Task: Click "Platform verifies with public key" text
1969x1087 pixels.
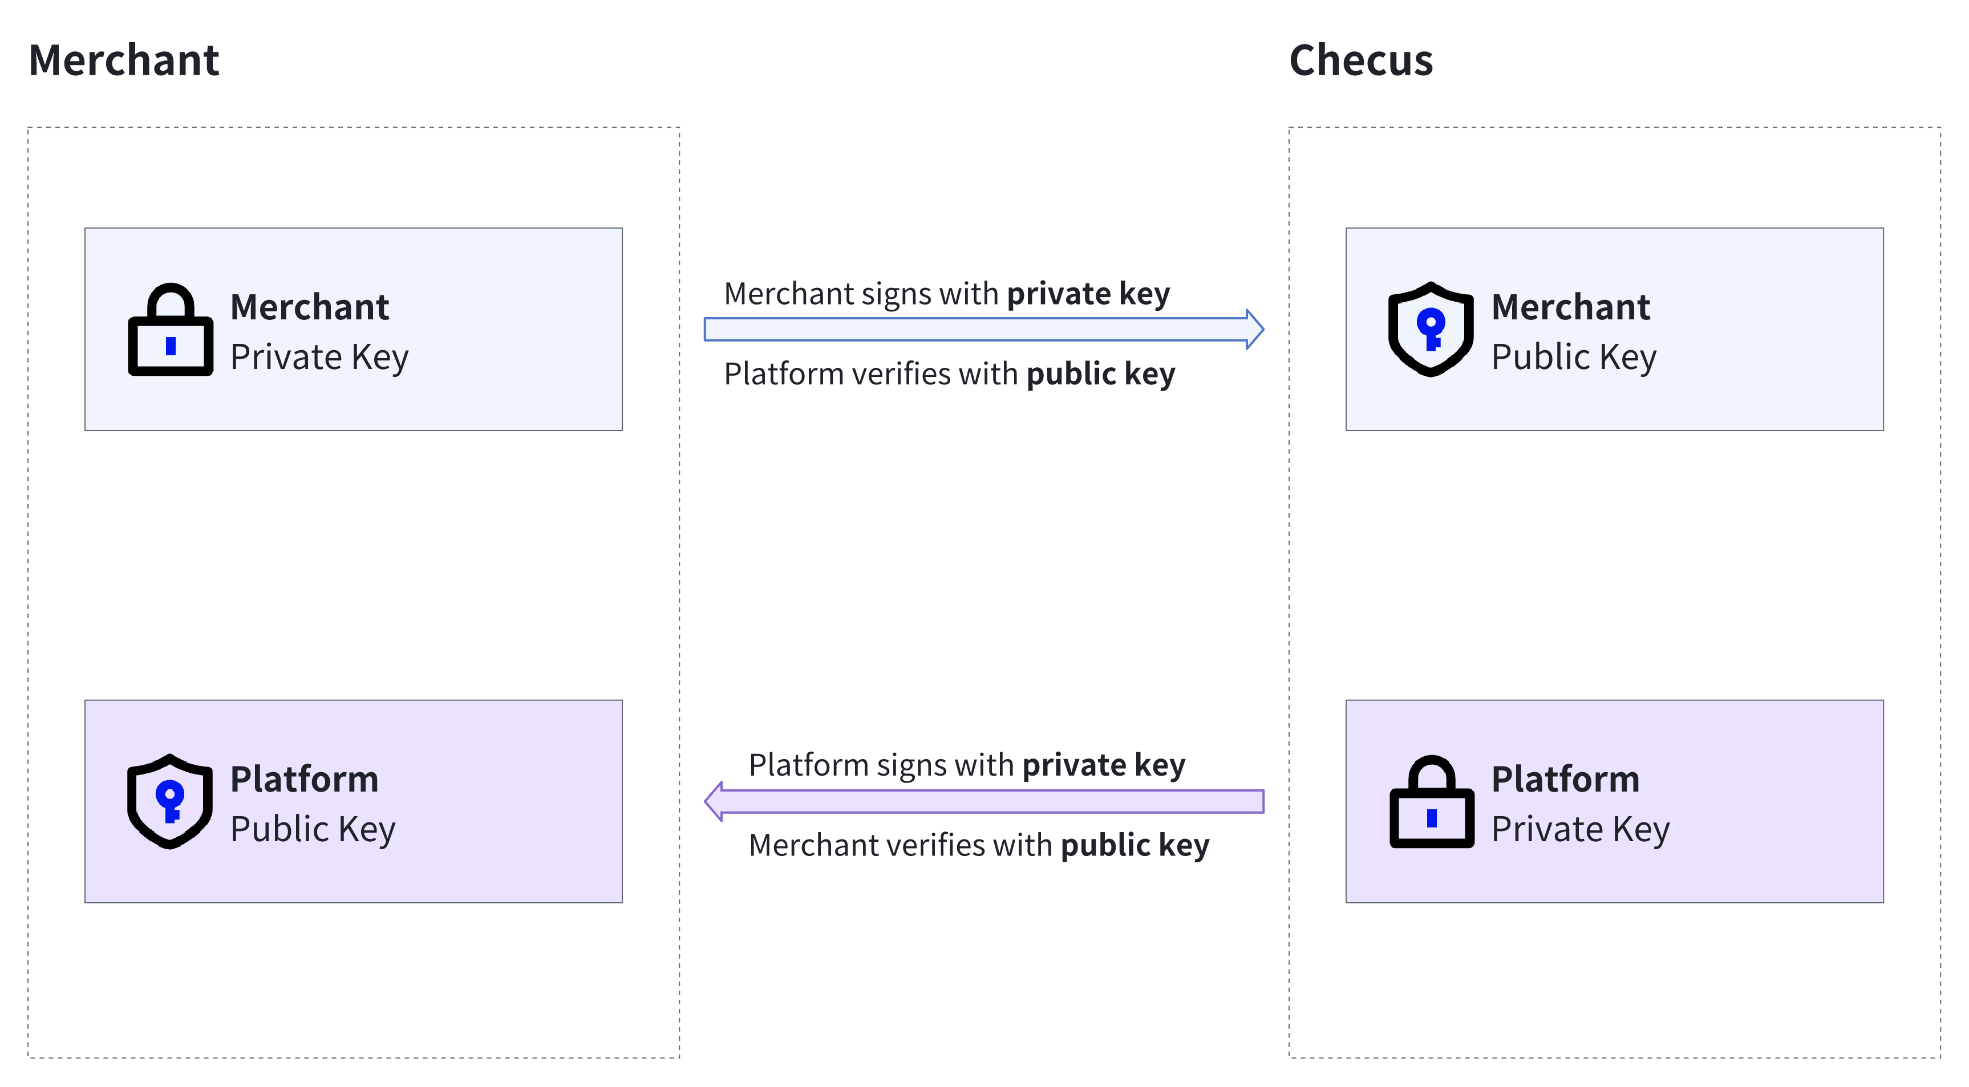Action: 949,375
